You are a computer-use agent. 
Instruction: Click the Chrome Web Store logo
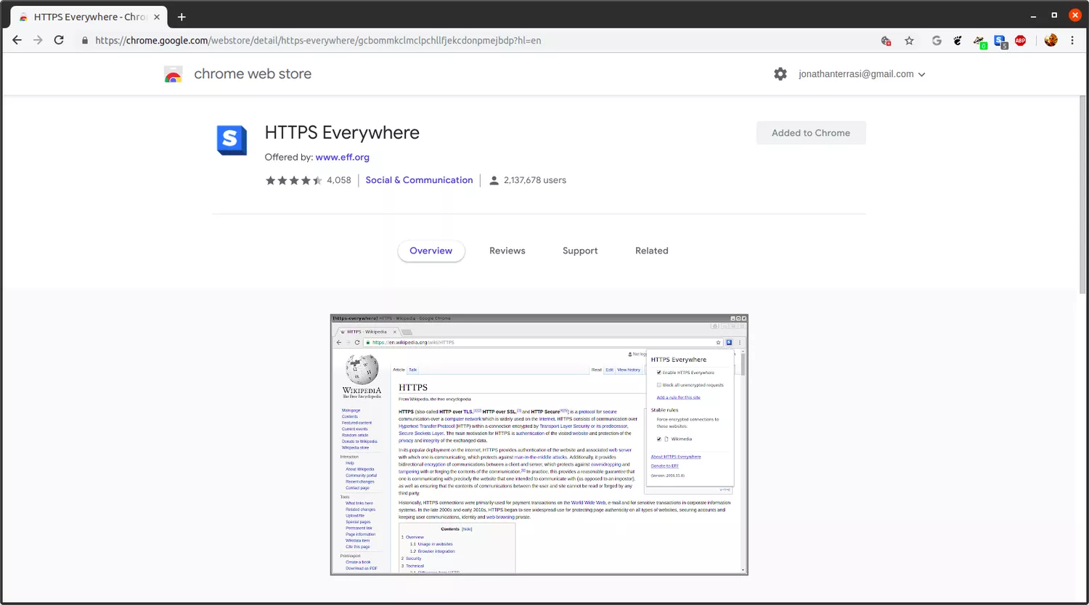[174, 74]
